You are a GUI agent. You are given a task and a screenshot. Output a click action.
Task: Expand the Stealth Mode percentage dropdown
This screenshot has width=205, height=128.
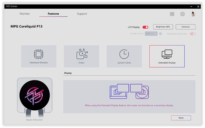click(151, 34)
